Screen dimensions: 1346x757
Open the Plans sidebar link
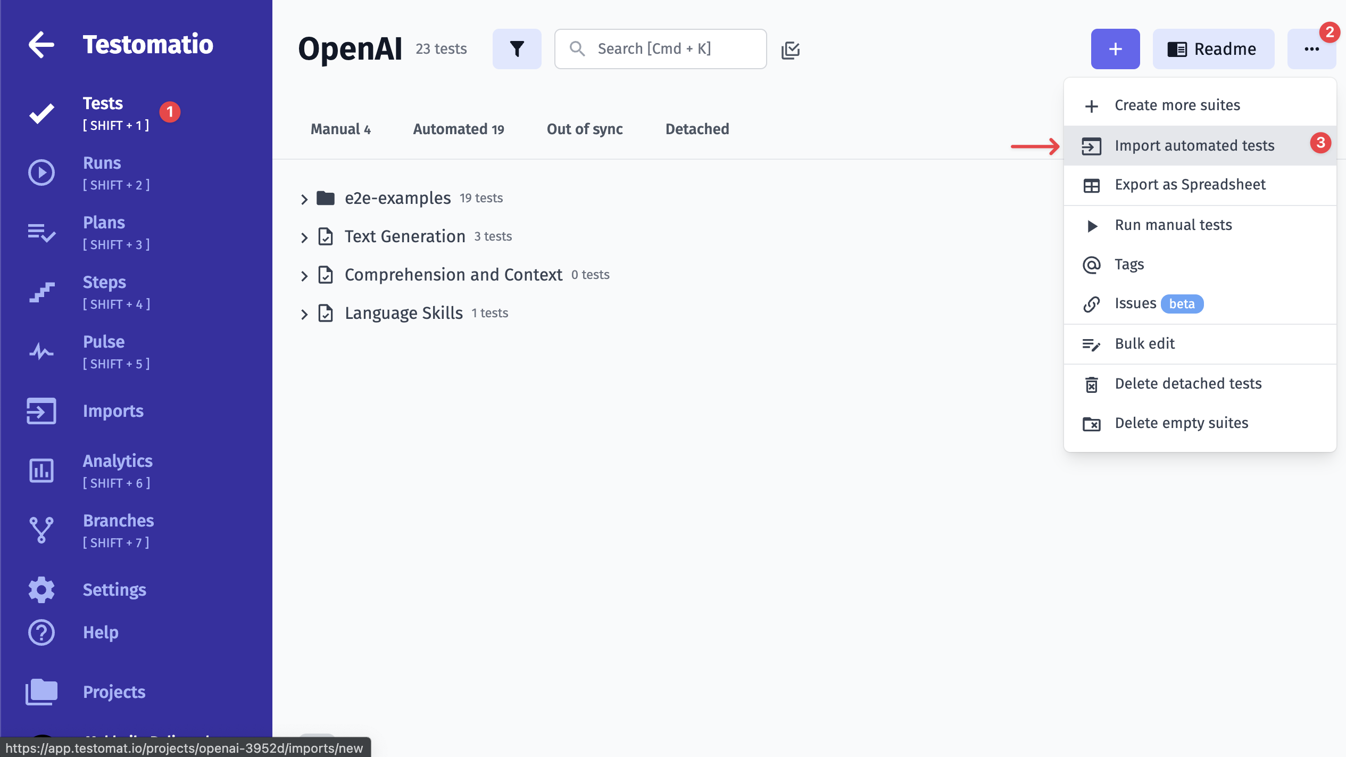pos(104,223)
